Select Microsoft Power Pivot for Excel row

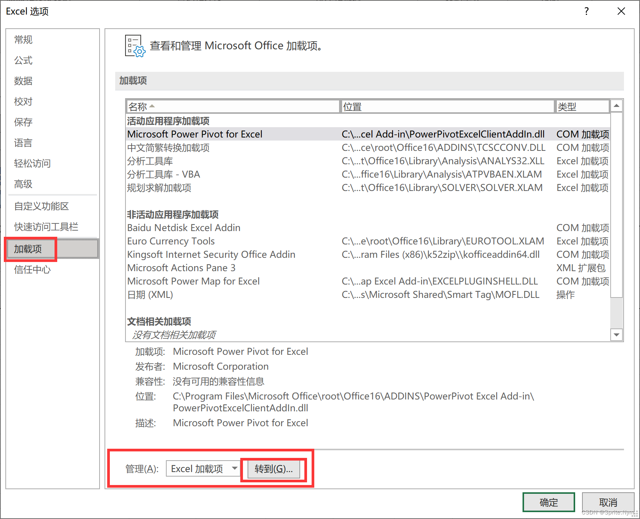(x=368, y=134)
